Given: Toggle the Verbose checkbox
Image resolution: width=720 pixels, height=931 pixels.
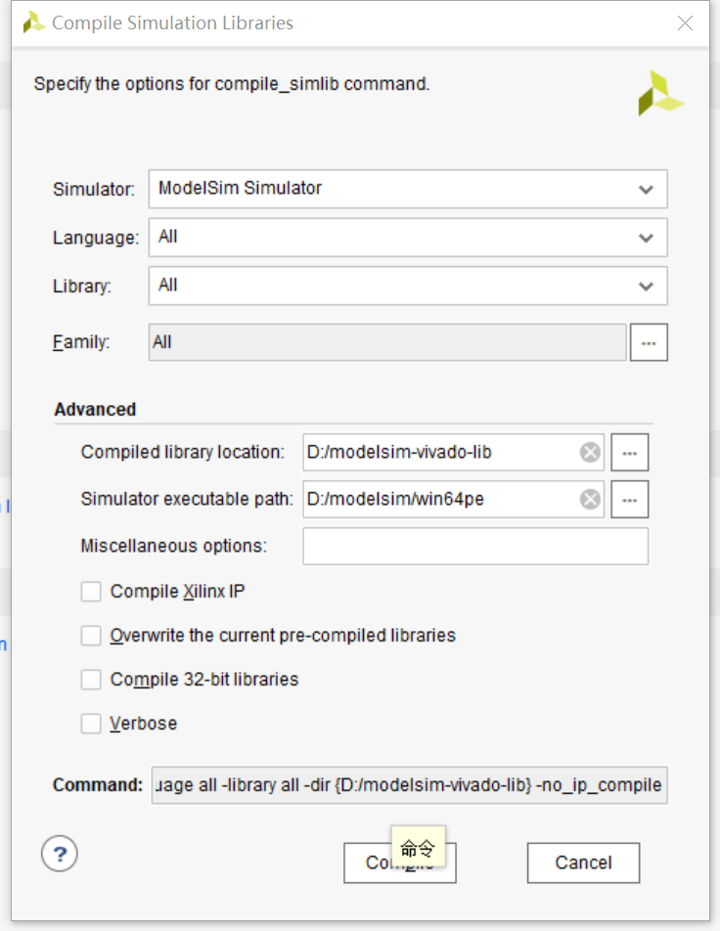Looking at the screenshot, I should (91, 724).
